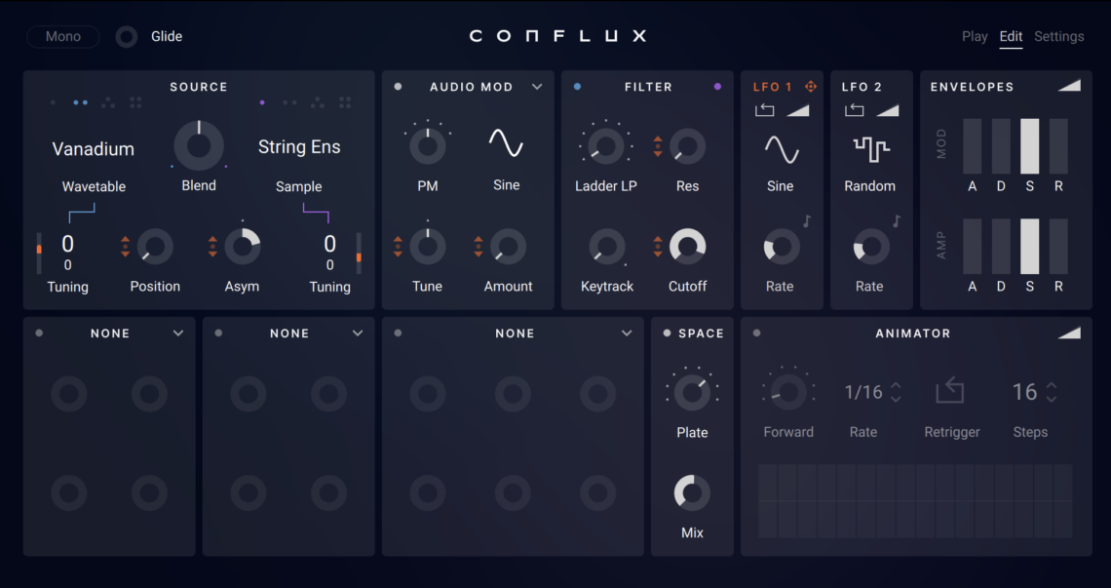Switch to the Play tab

click(x=975, y=36)
